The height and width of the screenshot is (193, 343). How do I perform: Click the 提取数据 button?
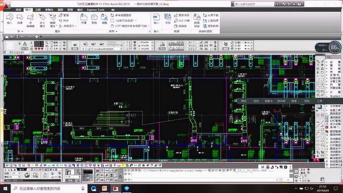point(211,26)
